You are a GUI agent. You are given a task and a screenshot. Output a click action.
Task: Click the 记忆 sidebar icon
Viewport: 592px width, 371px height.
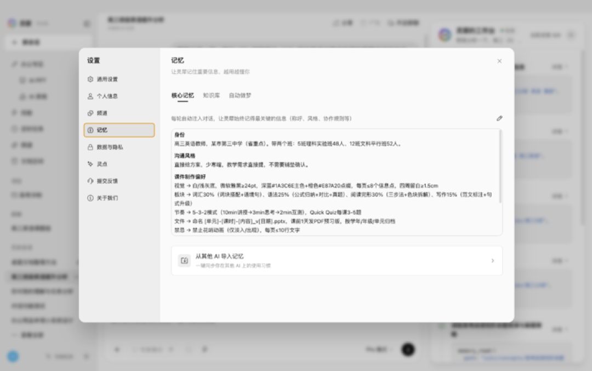click(90, 130)
